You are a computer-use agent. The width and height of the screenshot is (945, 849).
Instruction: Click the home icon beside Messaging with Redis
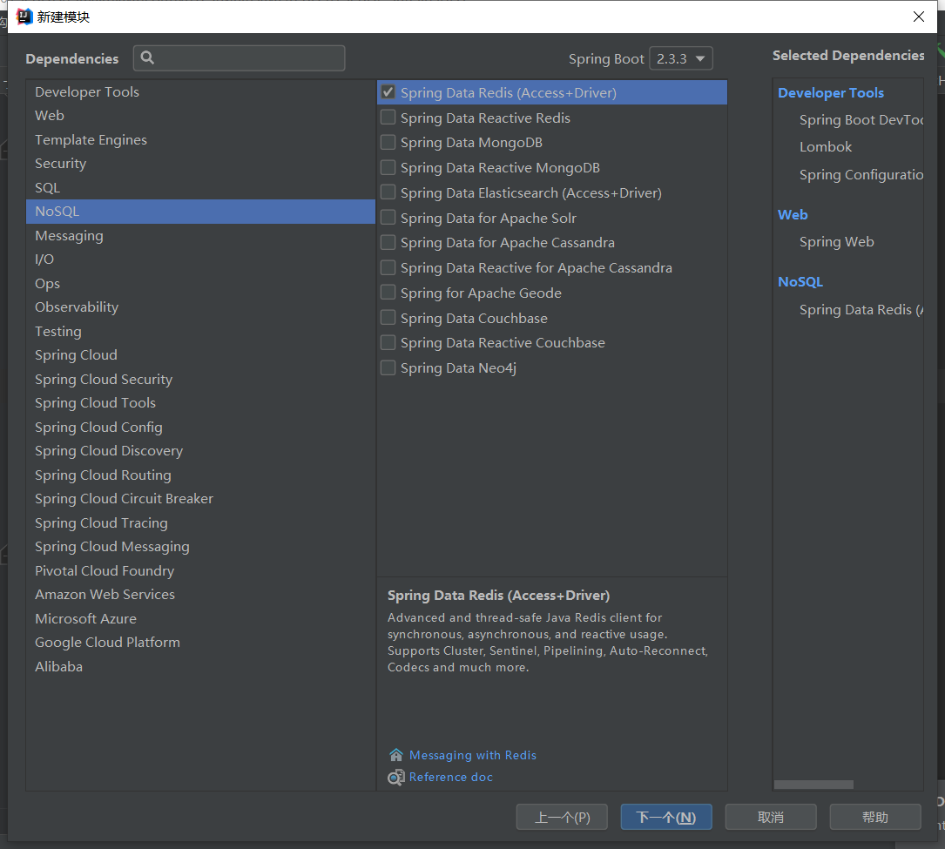396,755
